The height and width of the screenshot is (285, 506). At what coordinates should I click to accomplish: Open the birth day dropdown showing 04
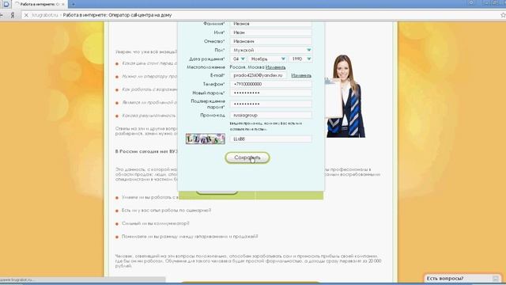(x=238, y=59)
